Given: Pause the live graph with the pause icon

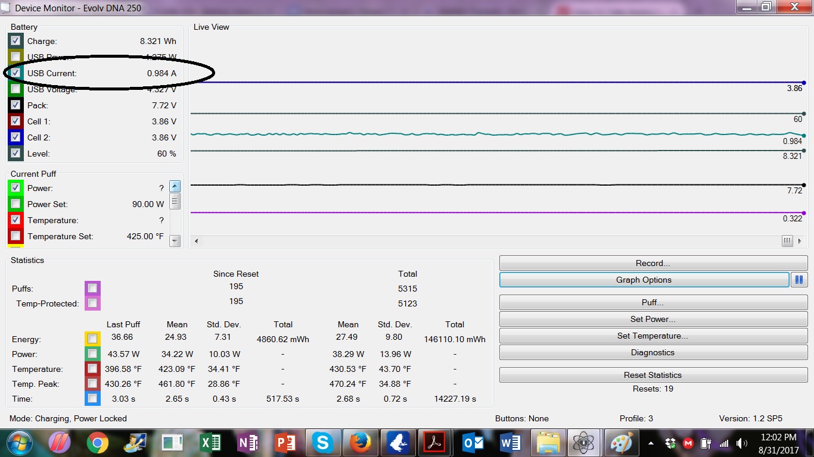Looking at the screenshot, I should (799, 280).
